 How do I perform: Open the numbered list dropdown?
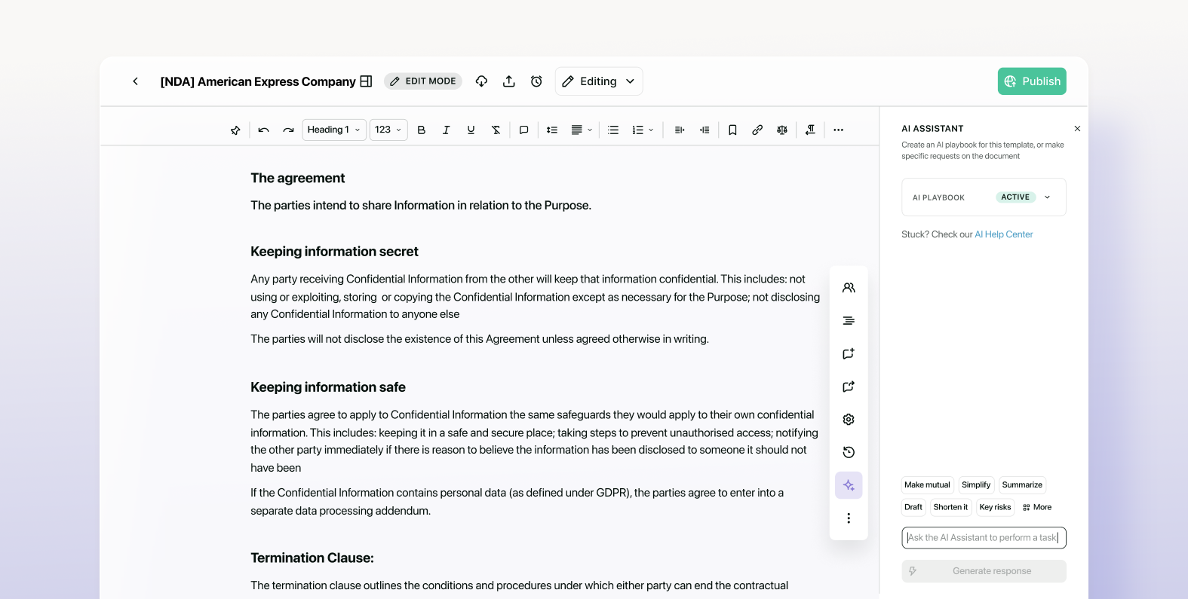pyautogui.click(x=643, y=130)
